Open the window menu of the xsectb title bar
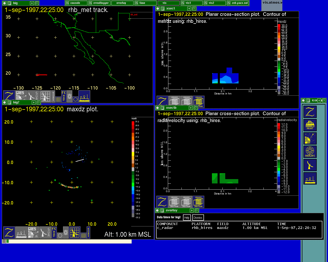Viewport: 328px width, 262px height. pyautogui.click(x=162, y=108)
